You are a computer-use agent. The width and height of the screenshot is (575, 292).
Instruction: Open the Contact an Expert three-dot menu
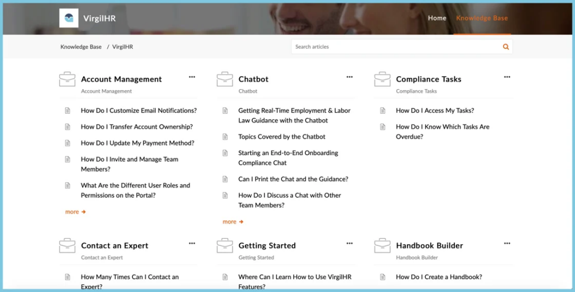[x=192, y=243]
